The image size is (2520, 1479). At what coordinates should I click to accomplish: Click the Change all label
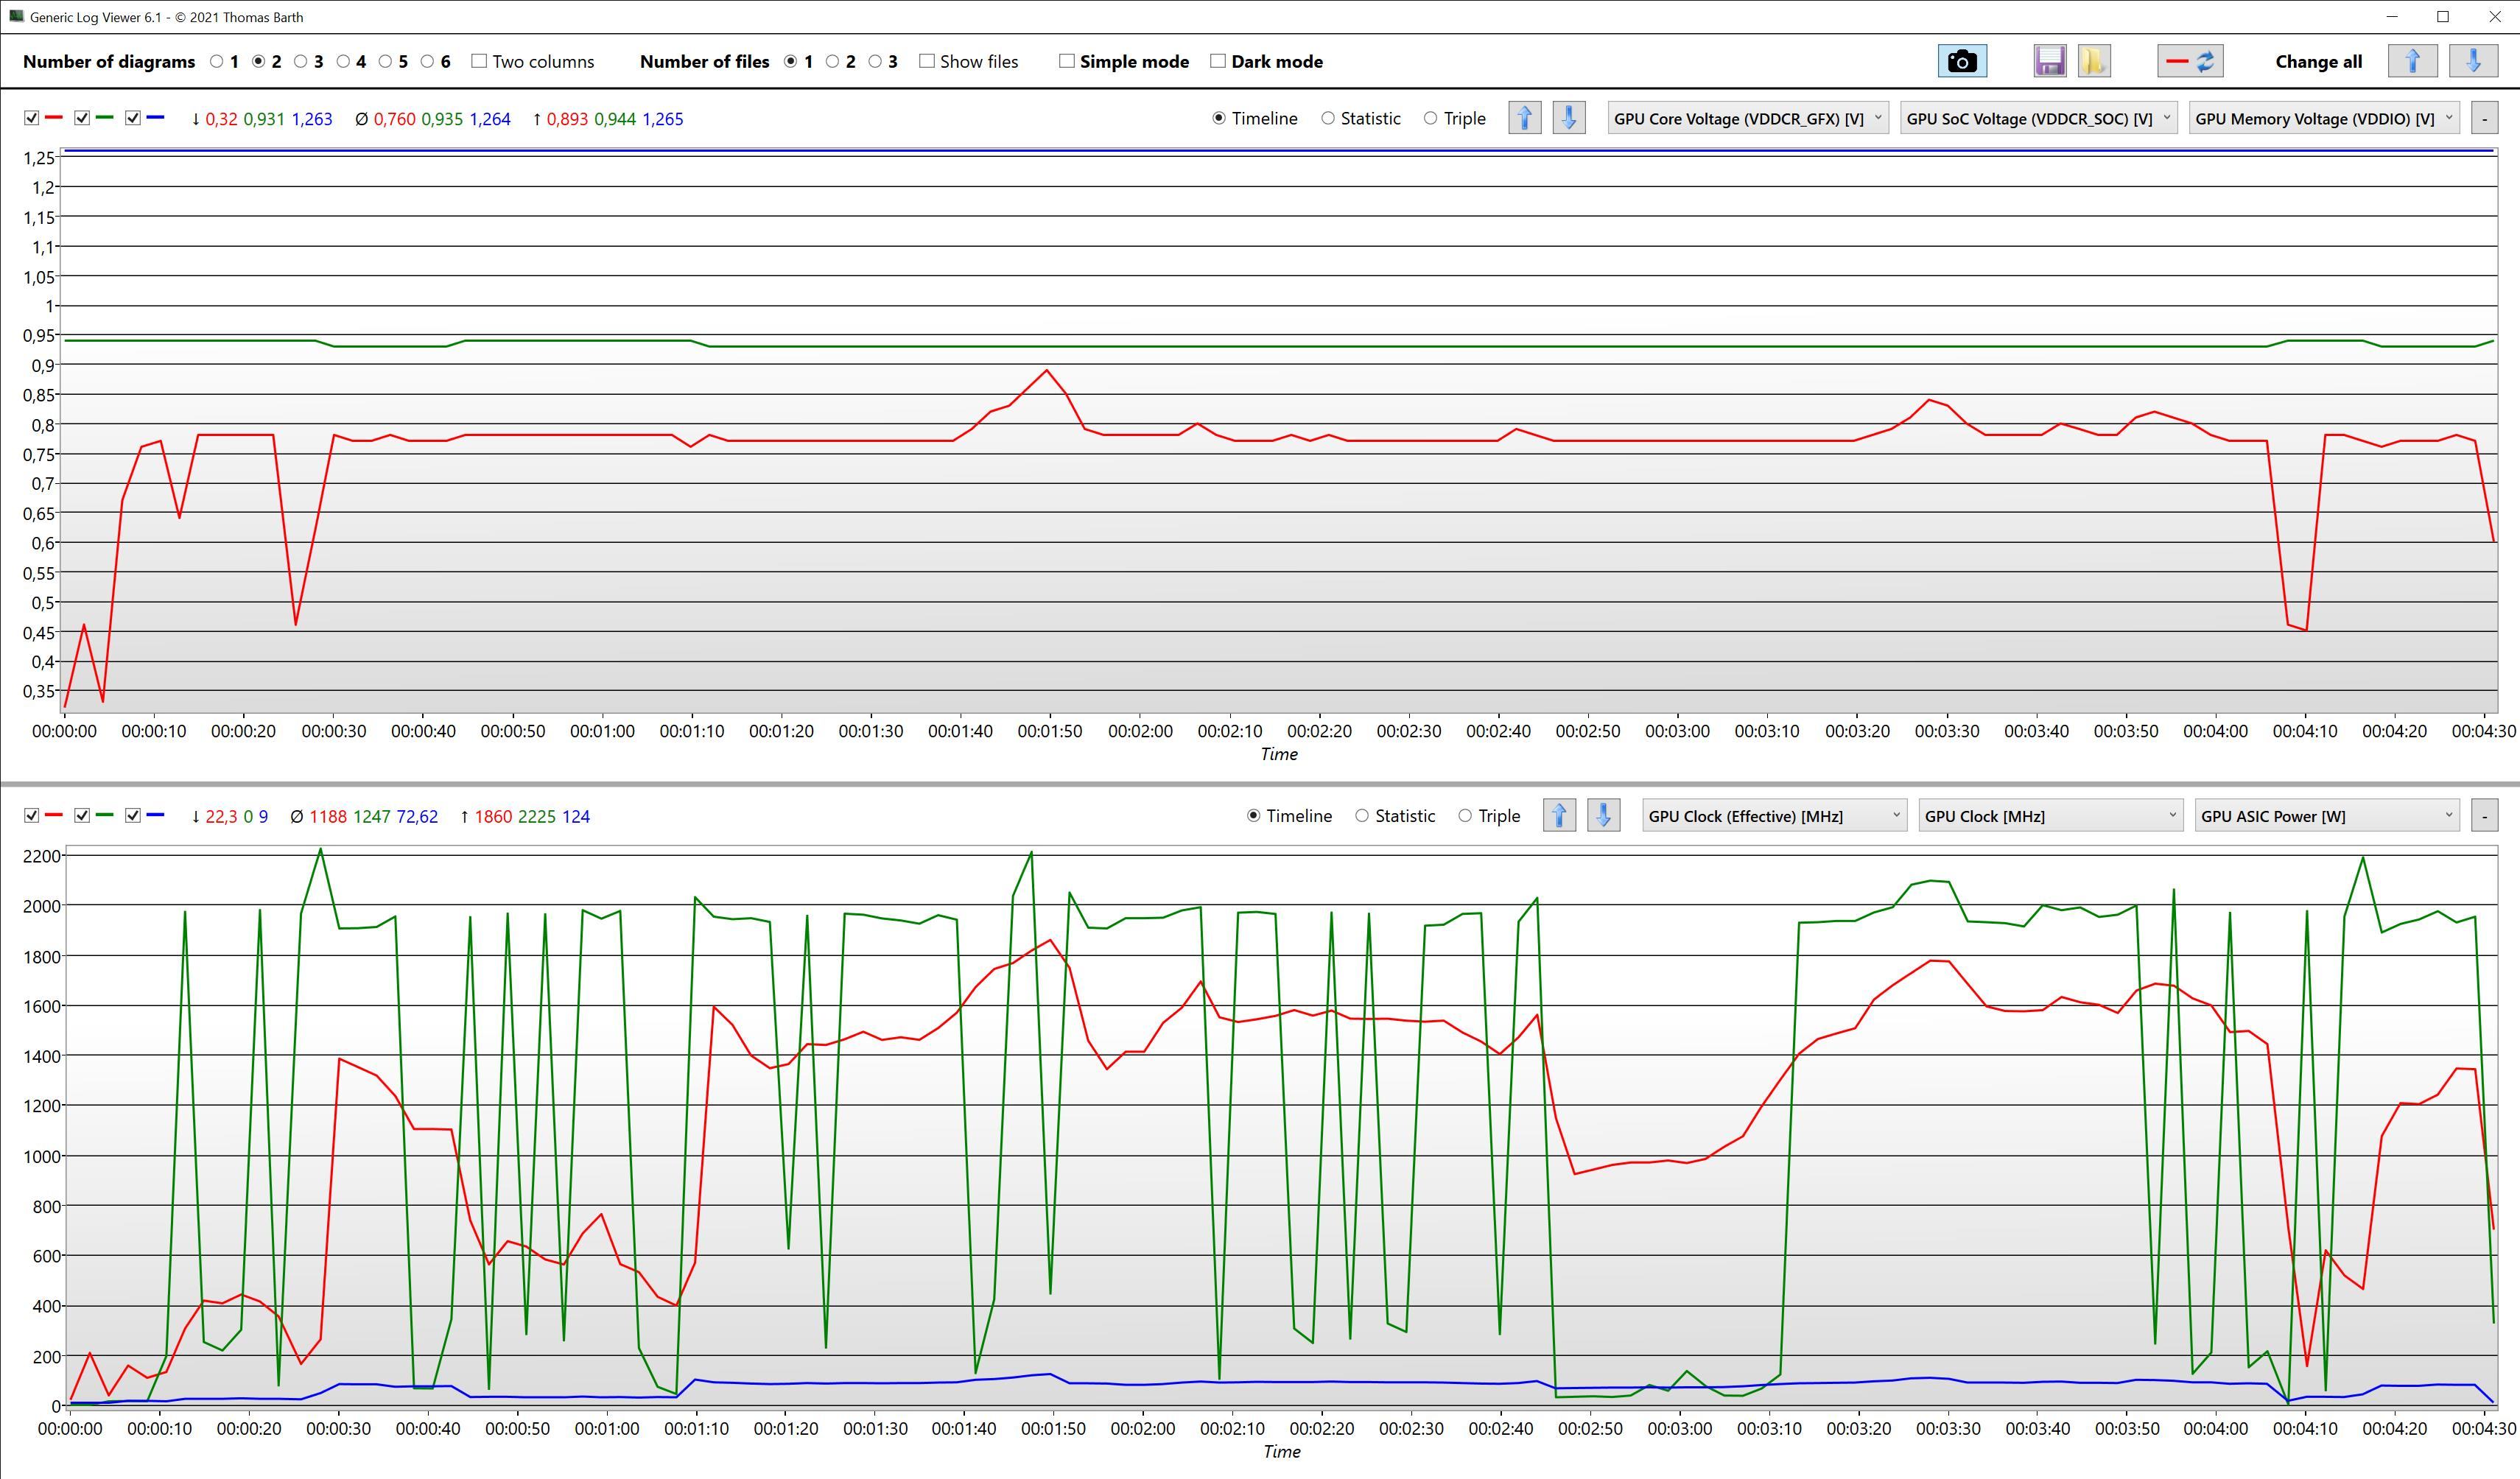pos(2318,61)
